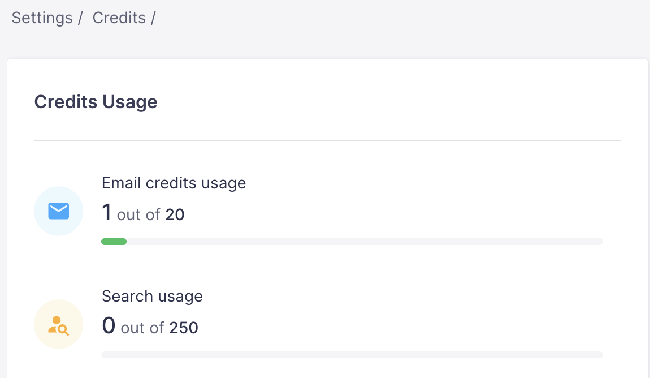Click the email credit limit 20

point(175,214)
